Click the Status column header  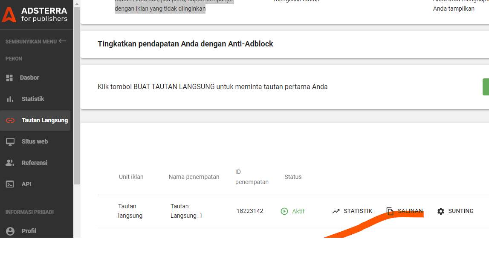pyautogui.click(x=293, y=177)
